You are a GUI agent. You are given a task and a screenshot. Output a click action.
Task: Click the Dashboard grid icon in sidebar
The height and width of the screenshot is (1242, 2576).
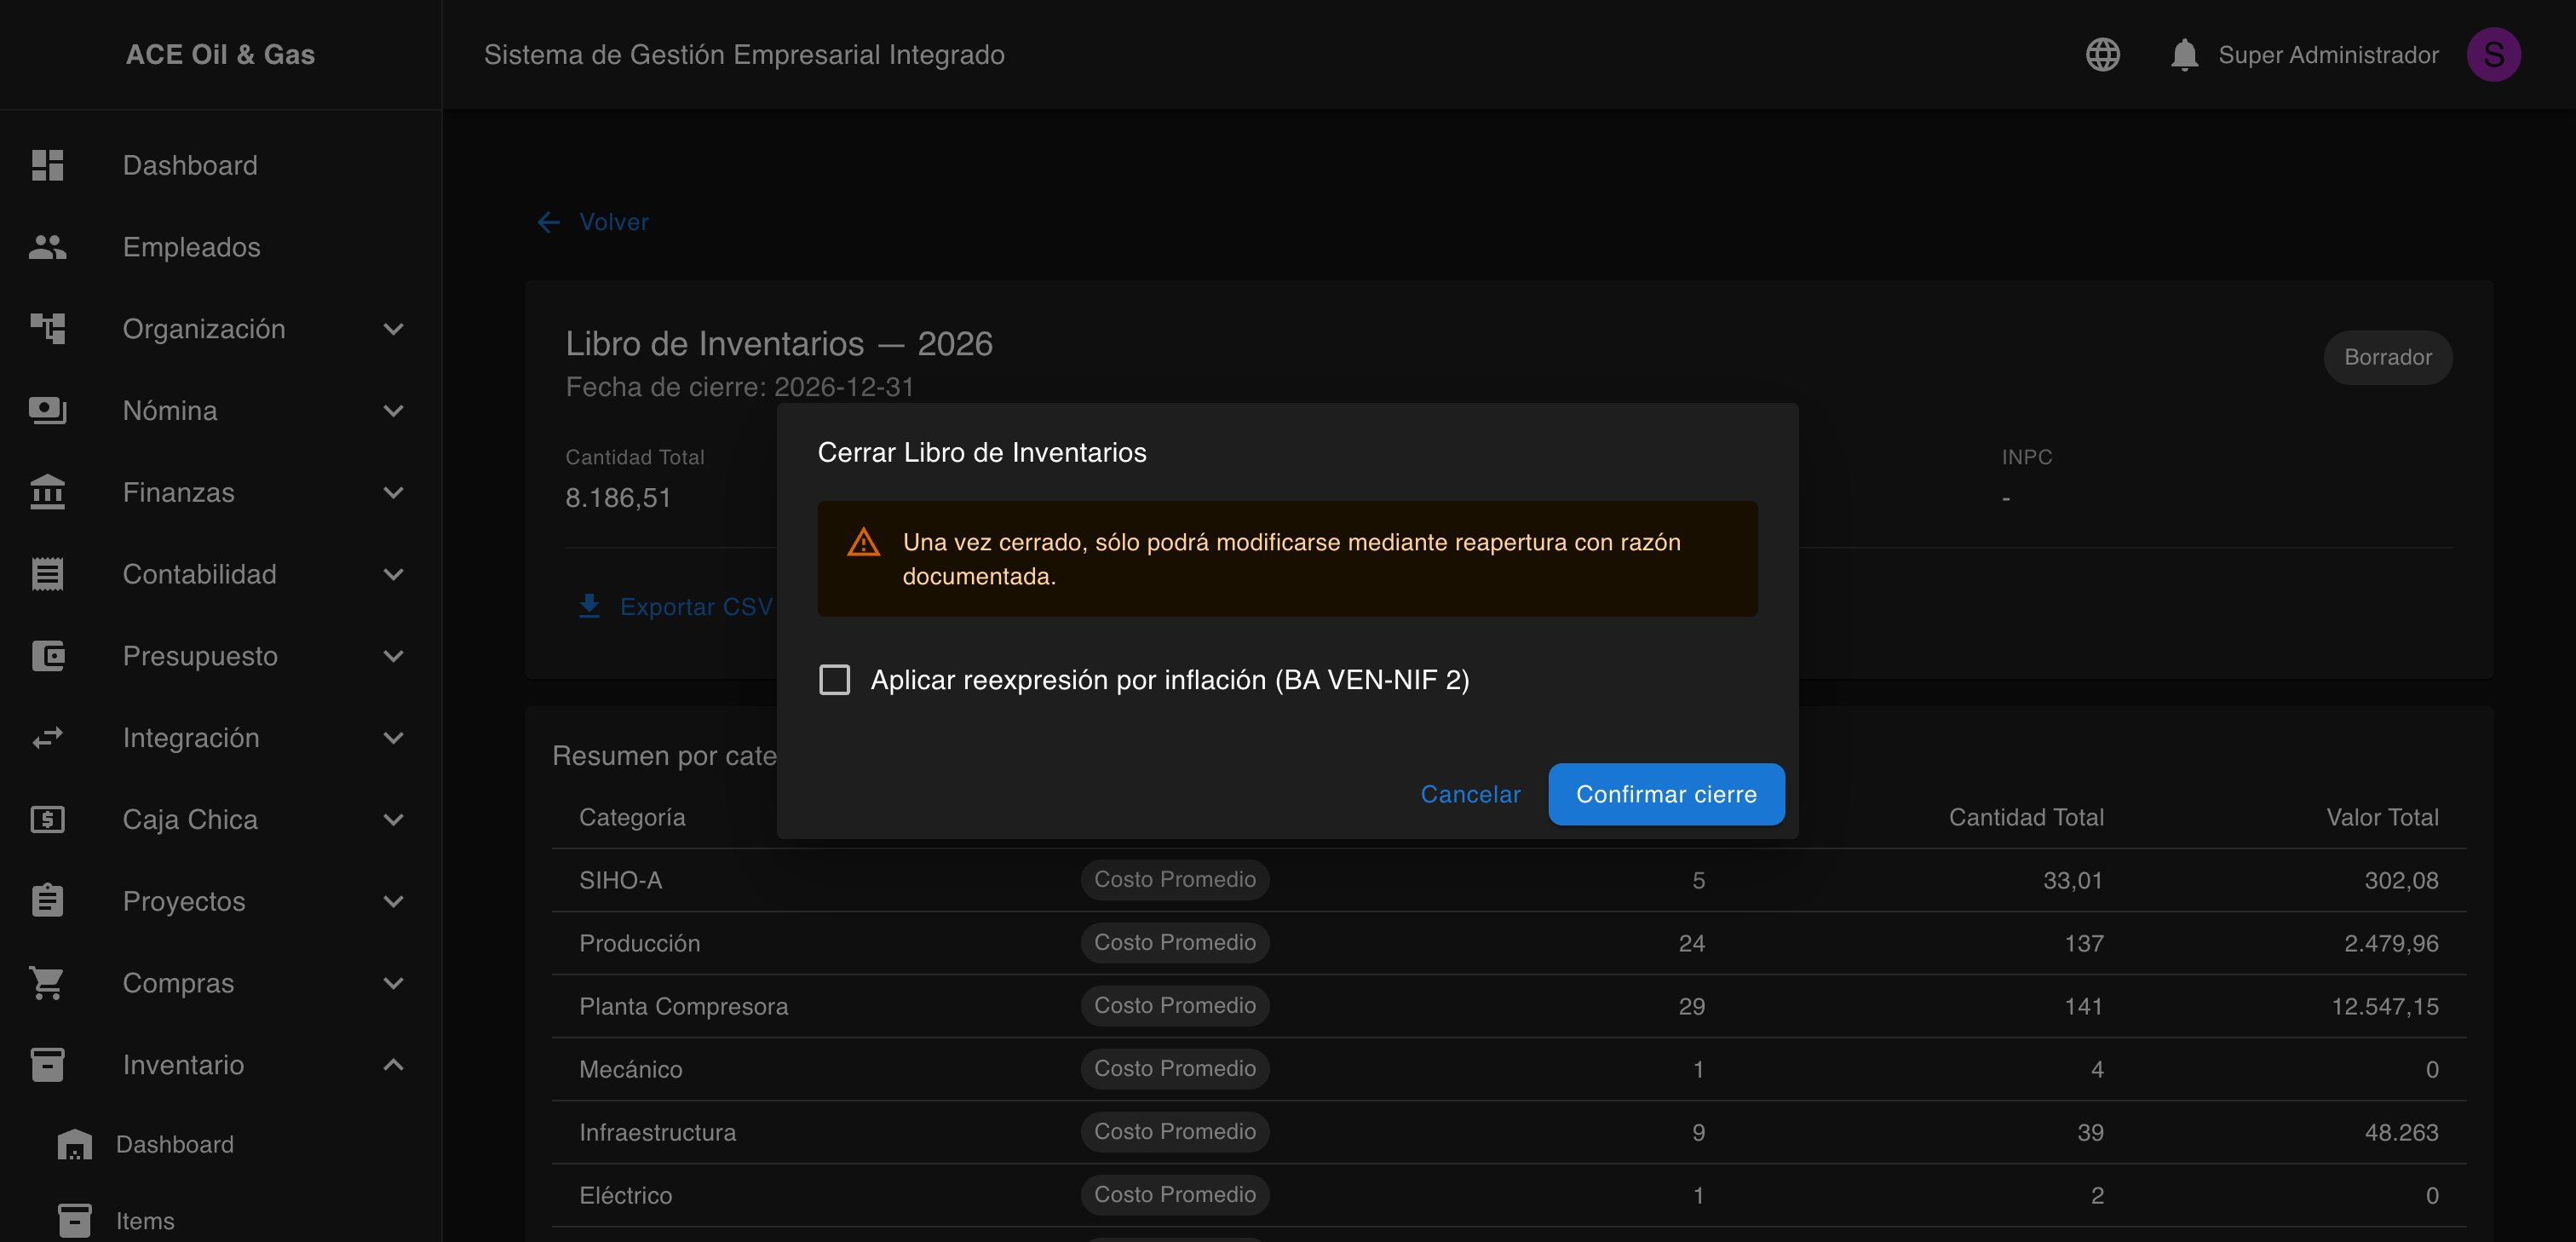click(x=47, y=165)
